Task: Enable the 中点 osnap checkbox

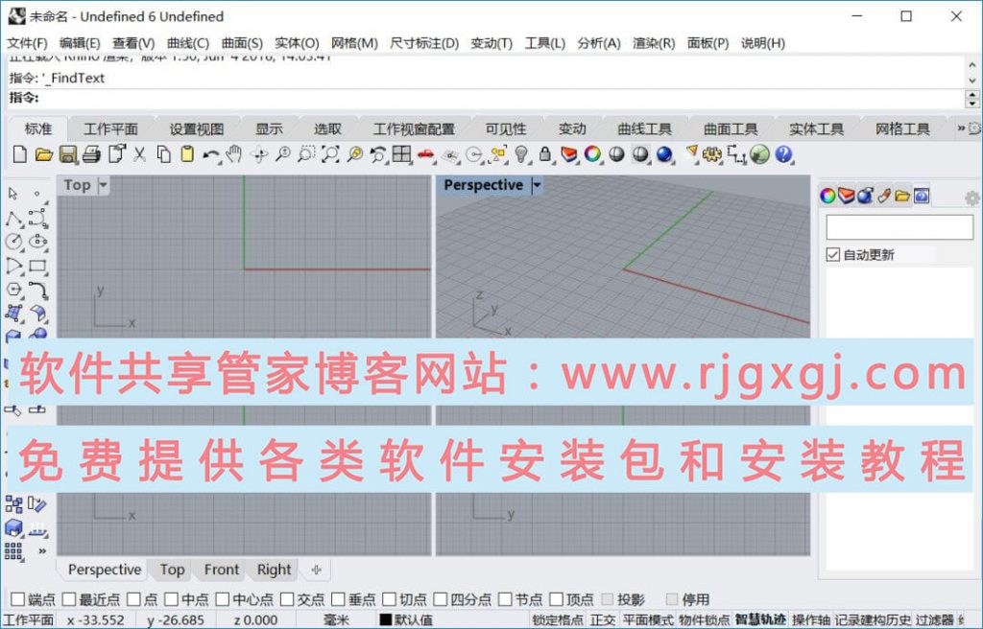Action: click(x=172, y=599)
